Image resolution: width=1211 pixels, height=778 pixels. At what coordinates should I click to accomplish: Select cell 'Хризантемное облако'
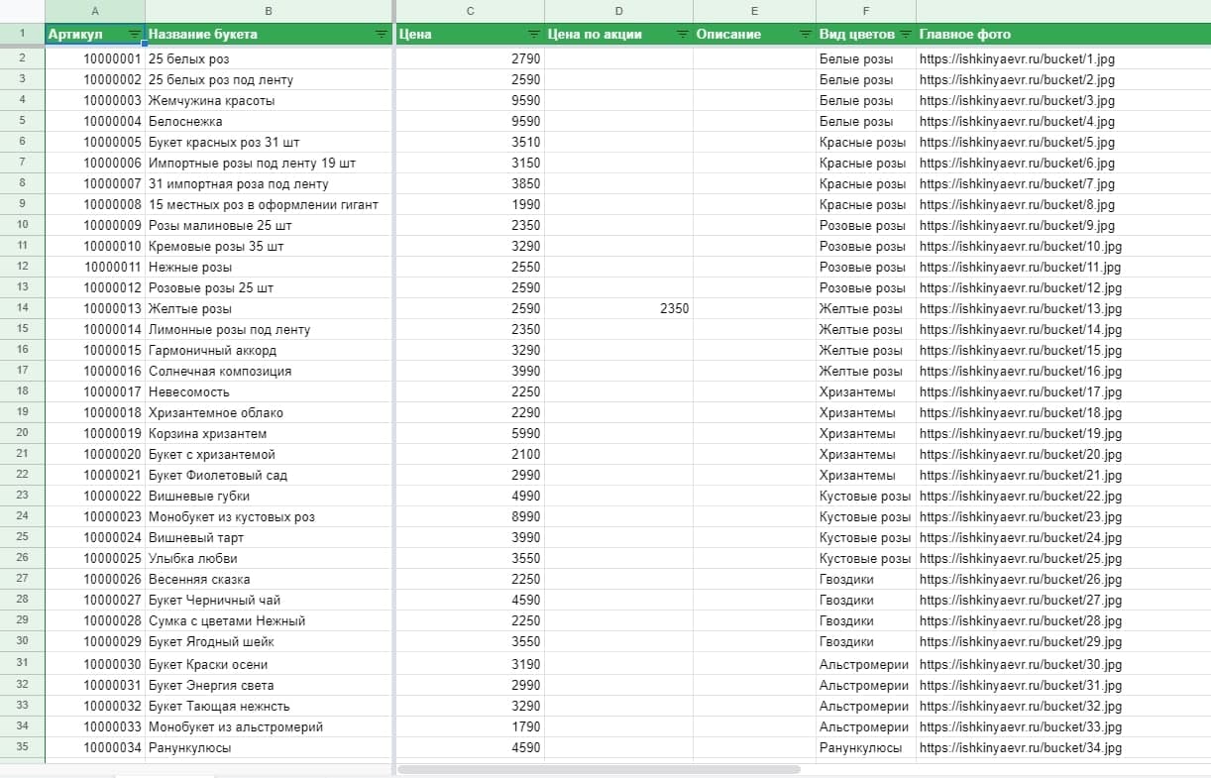269,413
